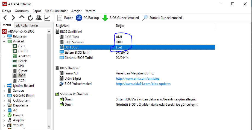
Task: Click the Ağ network icon
Action: [10, 110]
